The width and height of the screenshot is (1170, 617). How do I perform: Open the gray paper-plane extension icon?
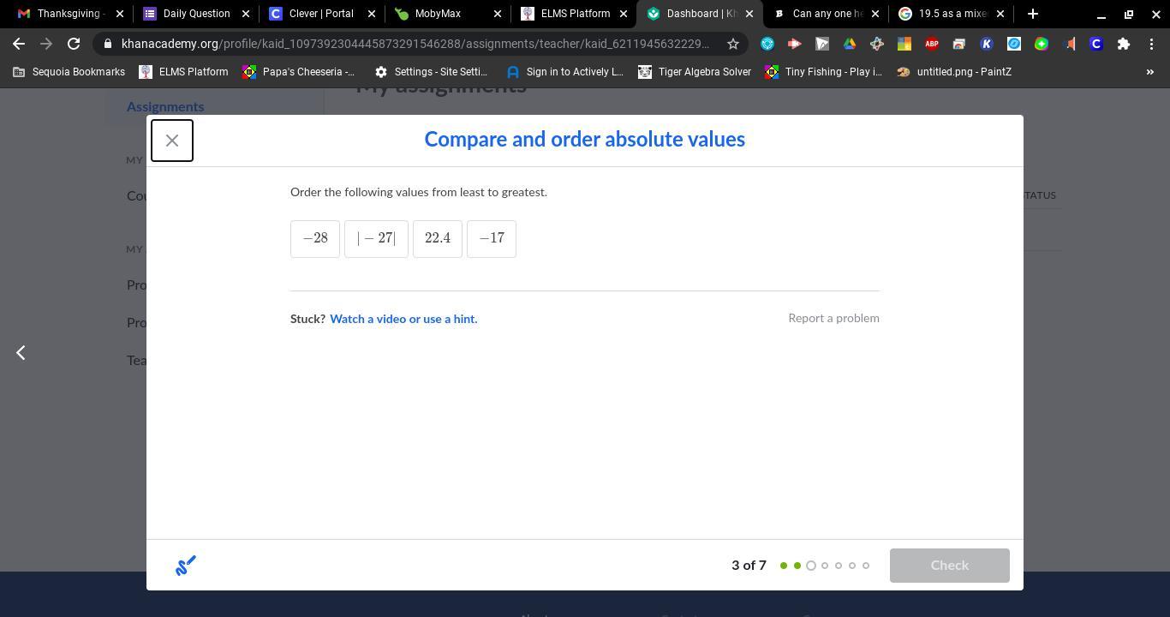pyautogui.click(x=822, y=44)
